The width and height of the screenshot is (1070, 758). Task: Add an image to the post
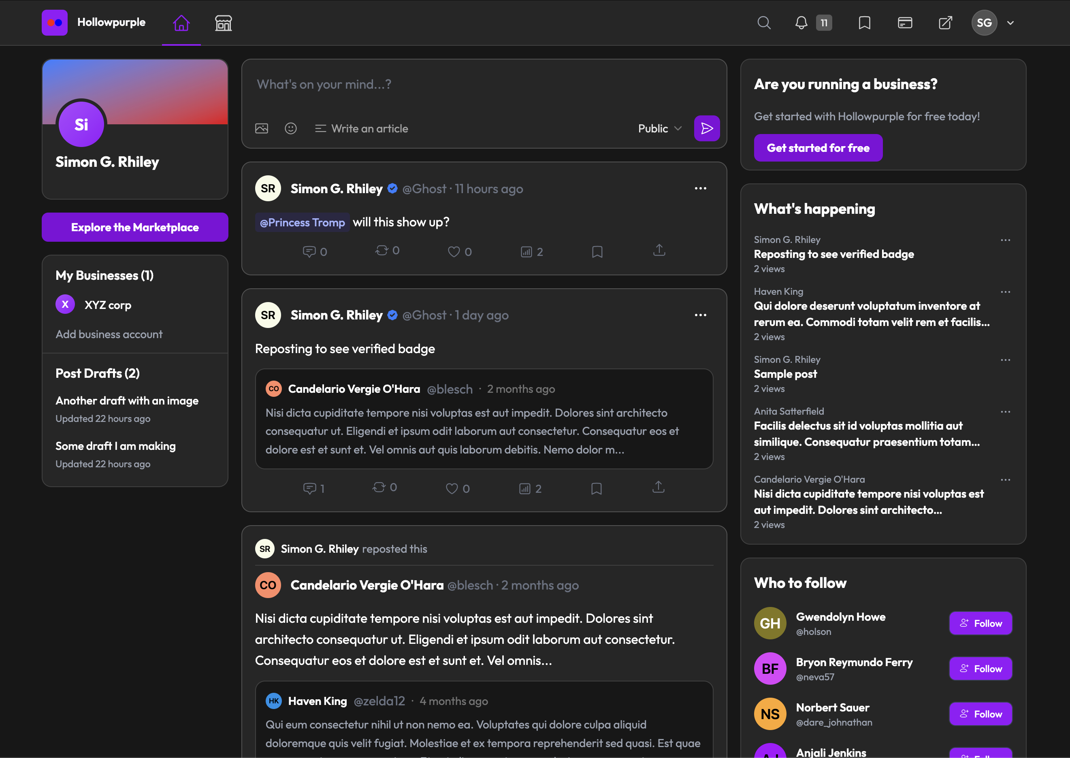pyautogui.click(x=262, y=128)
